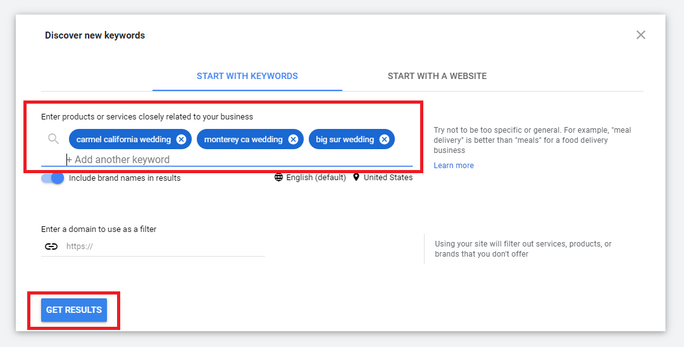The image size is (684, 347).
Task: Click the Include brand names in results label
Action: 125,178
